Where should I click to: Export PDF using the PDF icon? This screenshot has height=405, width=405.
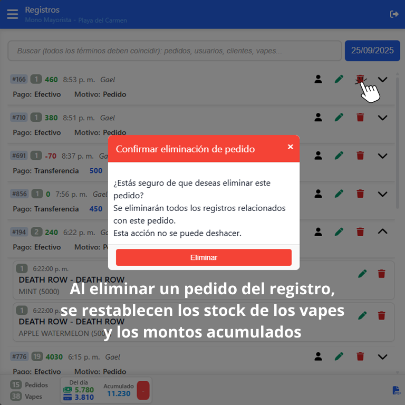point(397,390)
